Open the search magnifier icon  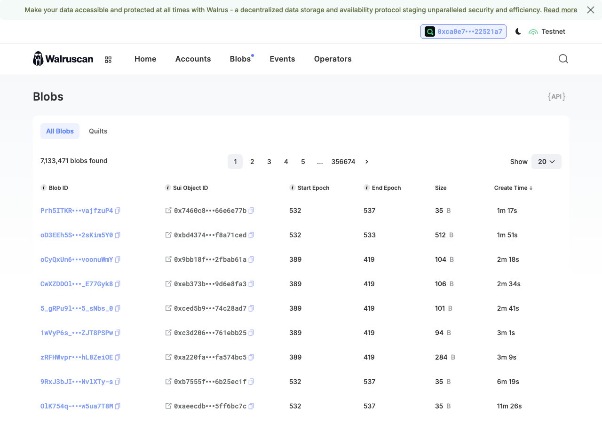tap(563, 59)
